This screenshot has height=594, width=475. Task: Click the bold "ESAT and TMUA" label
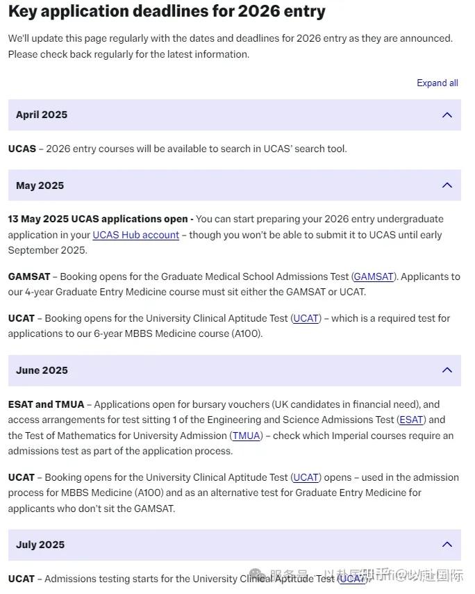46,404
